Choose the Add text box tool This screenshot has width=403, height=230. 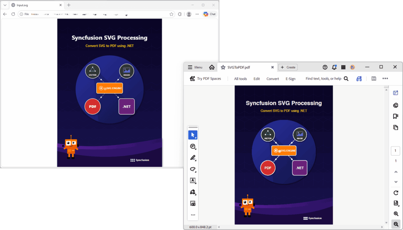[x=193, y=181]
